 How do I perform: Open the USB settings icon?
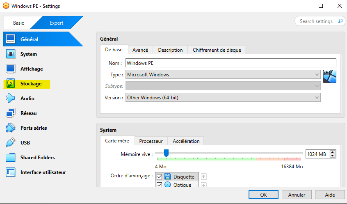(x=11, y=143)
